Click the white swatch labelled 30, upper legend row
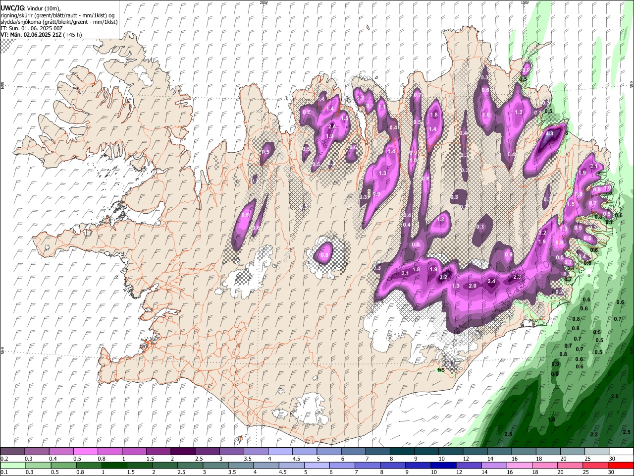This screenshot has width=634, height=476. (x=621, y=451)
